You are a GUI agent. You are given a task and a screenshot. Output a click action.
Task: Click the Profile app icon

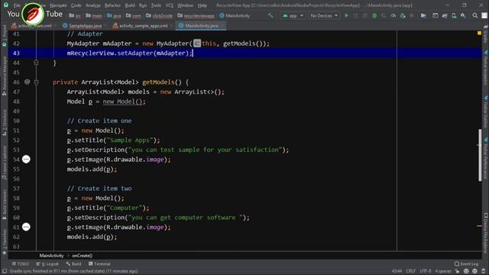[x=393, y=15]
